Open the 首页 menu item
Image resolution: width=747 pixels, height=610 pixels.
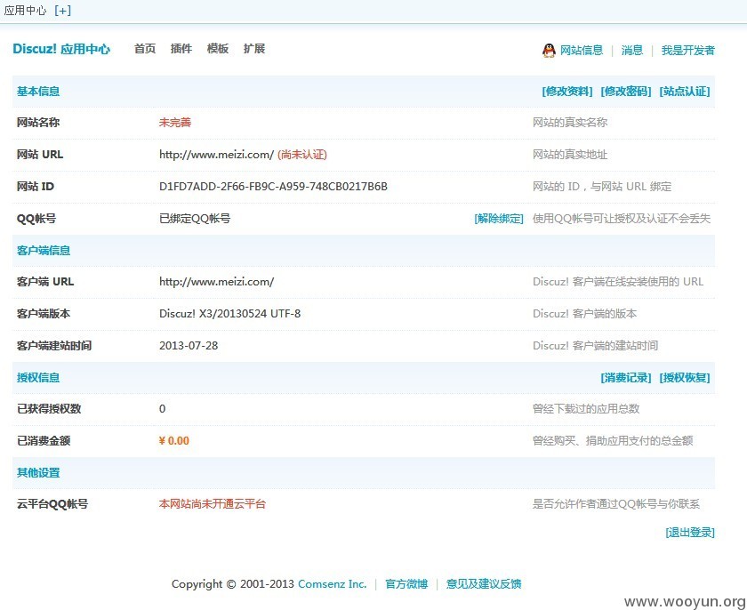pos(145,49)
